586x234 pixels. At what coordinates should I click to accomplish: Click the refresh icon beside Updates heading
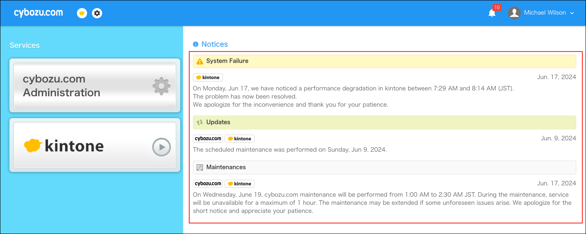tap(199, 122)
